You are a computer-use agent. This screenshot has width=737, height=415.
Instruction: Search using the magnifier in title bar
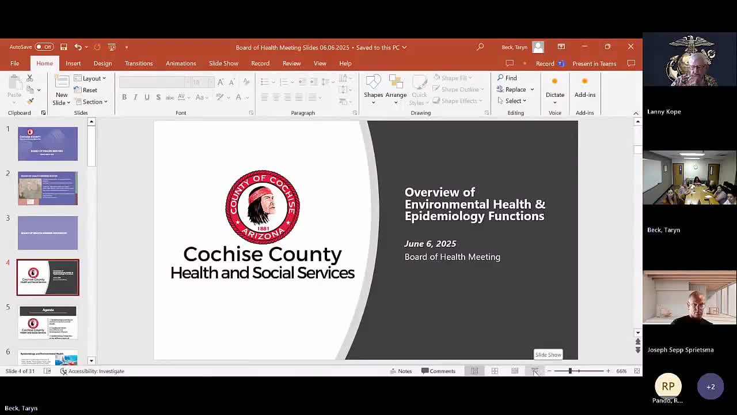coord(480,47)
